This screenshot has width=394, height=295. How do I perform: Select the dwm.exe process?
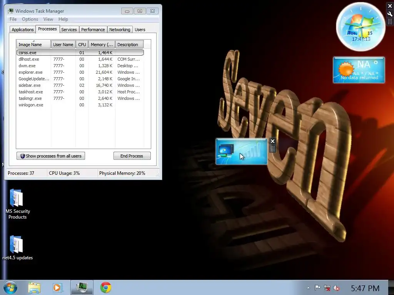pos(80,66)
